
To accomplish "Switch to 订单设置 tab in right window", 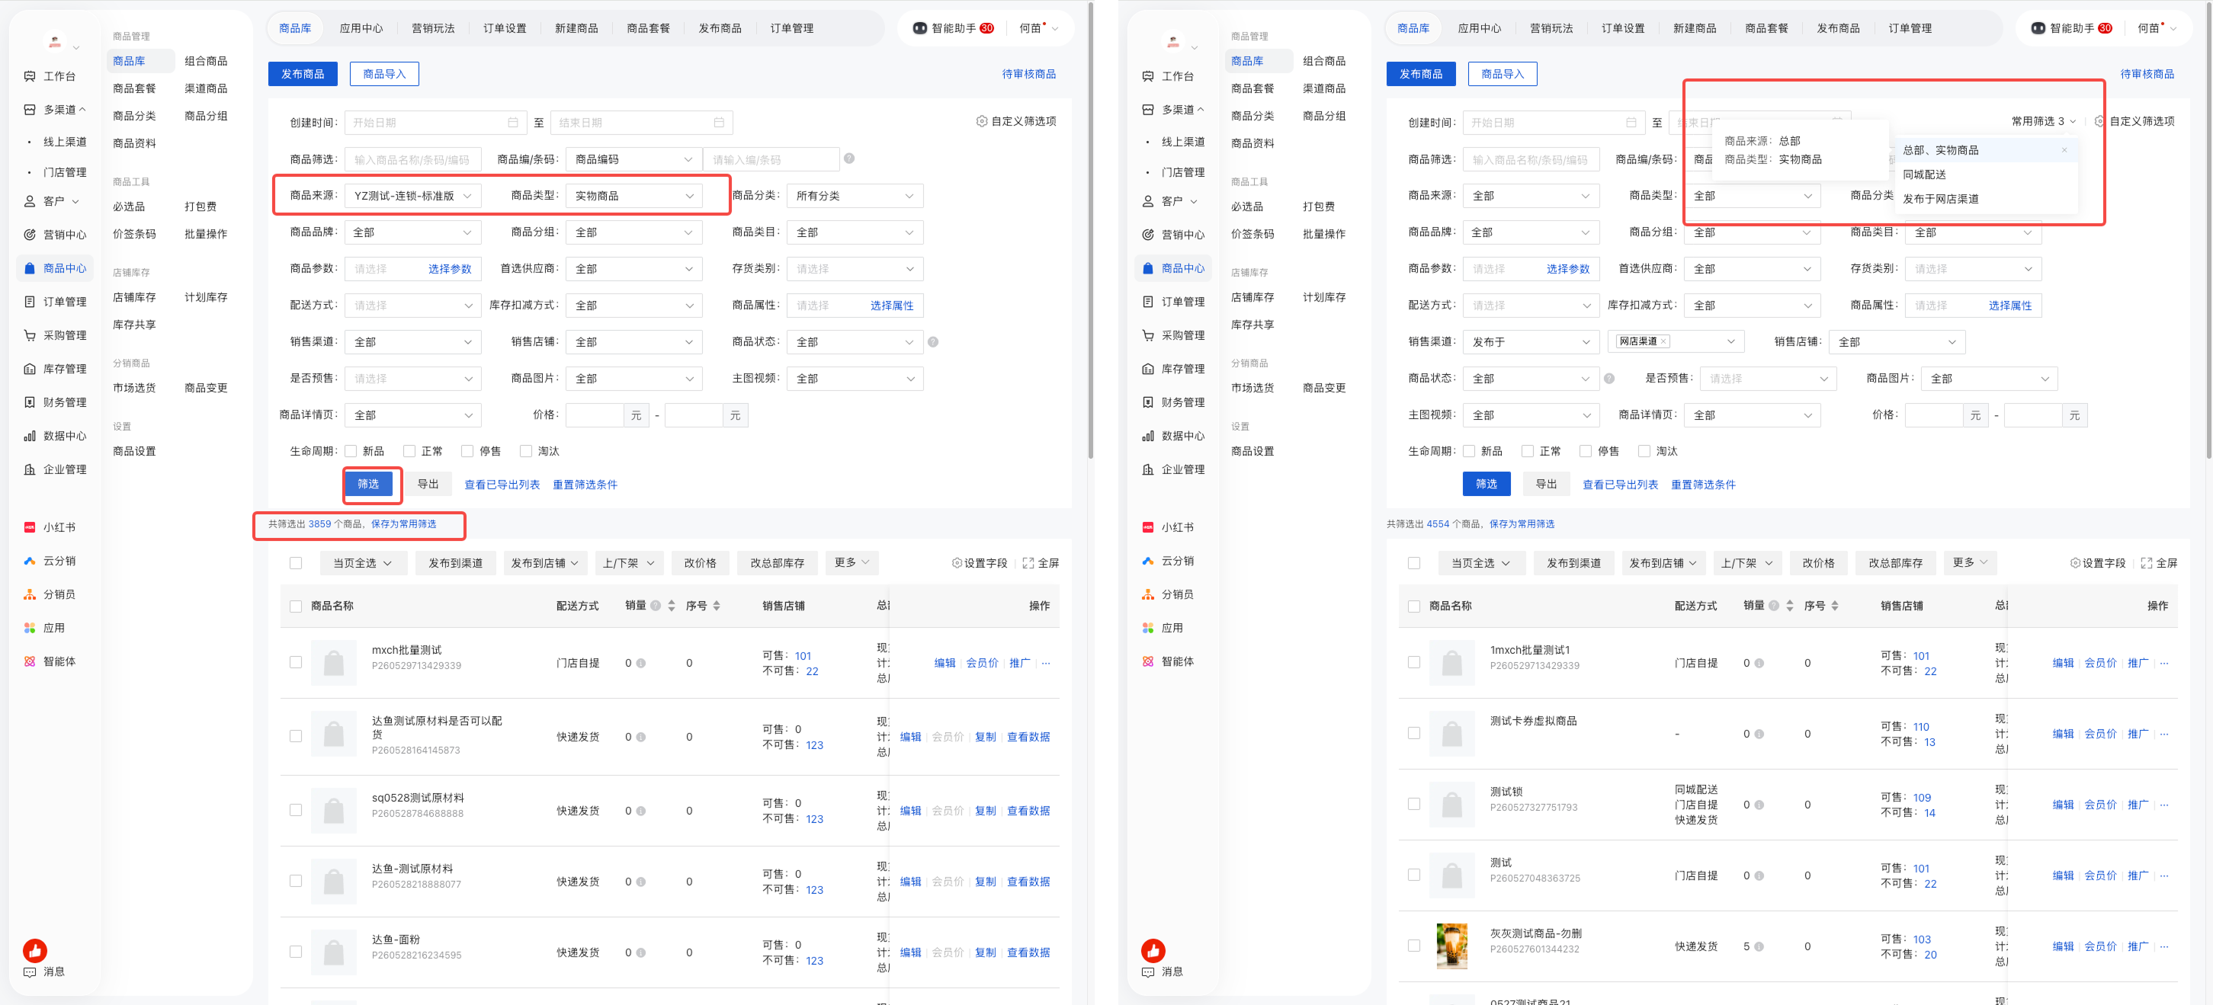I will (x=1623, y=28).
